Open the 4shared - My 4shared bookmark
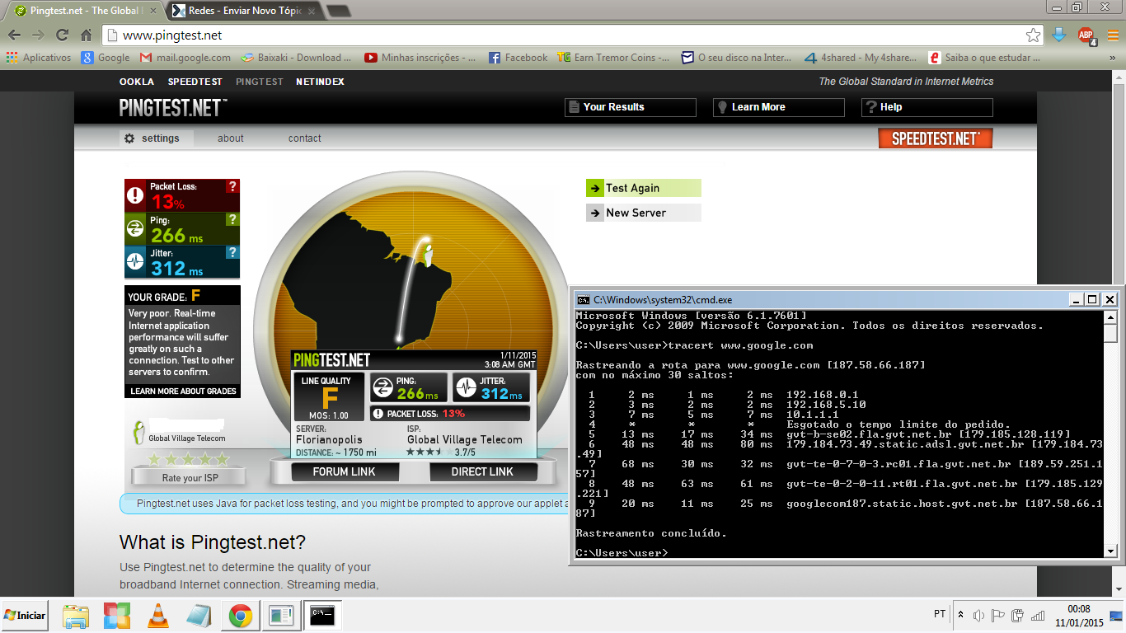1126x633 pixels. 860,58
